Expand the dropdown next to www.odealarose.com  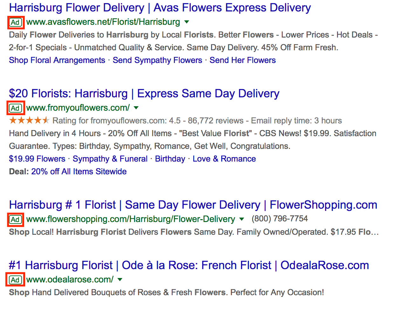120,280
